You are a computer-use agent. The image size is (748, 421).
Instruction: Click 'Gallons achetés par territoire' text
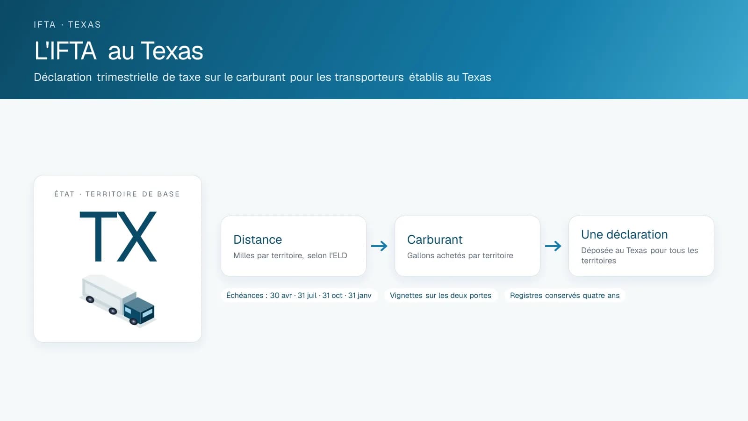coord(460,255)
